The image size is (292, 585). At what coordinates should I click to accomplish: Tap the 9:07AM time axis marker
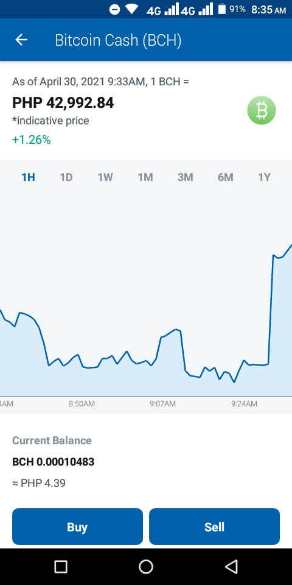tap(163, 403)
